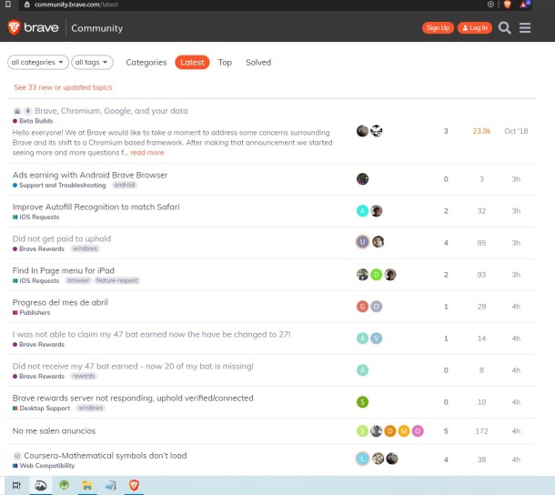Viewport: 555px width, 495px height.
Task: Open Task View from the taskbar
Action: [x=16, y=485]
